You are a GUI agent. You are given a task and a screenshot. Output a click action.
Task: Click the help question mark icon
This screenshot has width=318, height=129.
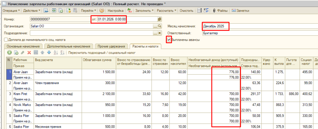pyautogui.click(x=102, y=11)
